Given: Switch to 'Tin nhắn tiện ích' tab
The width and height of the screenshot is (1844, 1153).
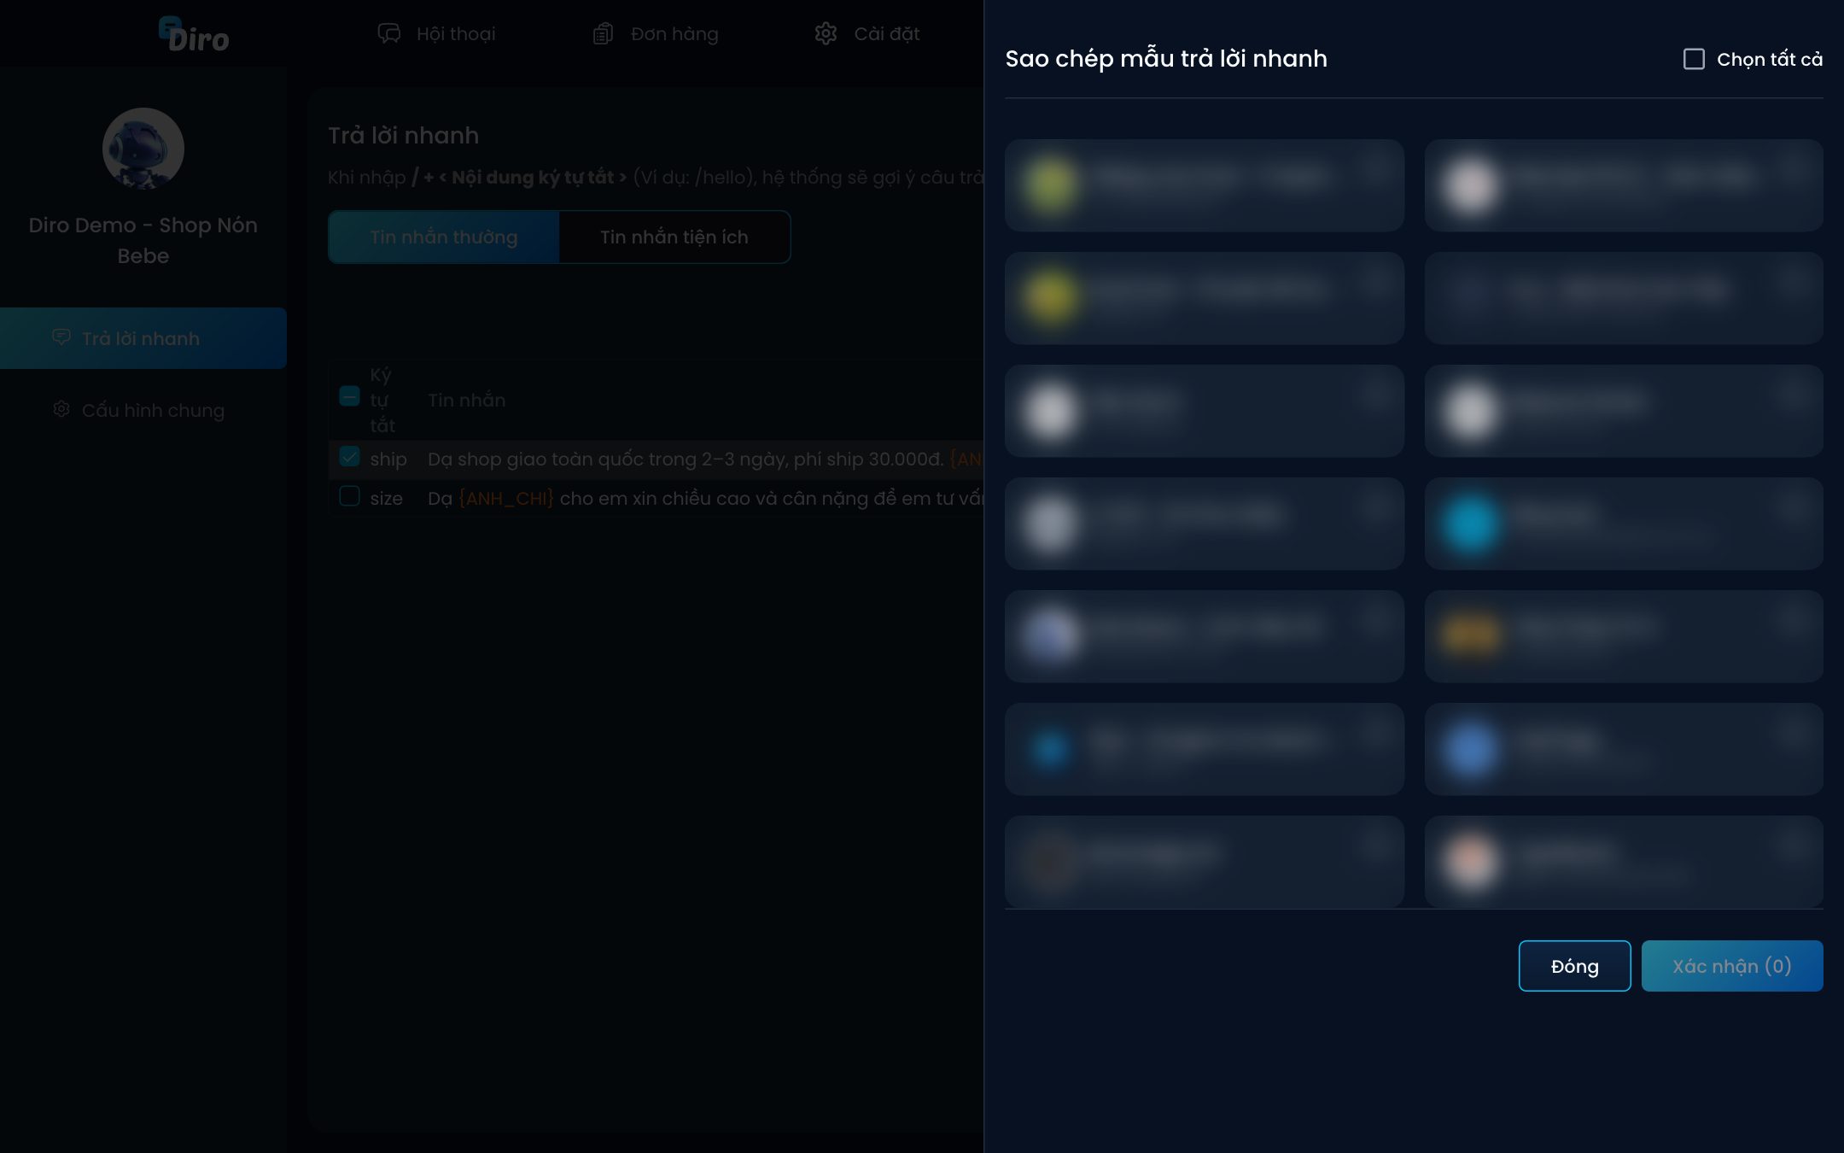Looking at the screenshot, I should [674, 237].
